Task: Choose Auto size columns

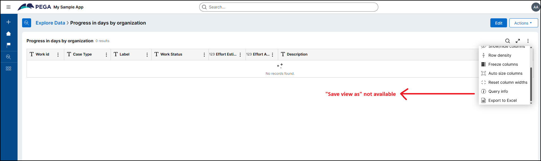Action: pos(504,73)
